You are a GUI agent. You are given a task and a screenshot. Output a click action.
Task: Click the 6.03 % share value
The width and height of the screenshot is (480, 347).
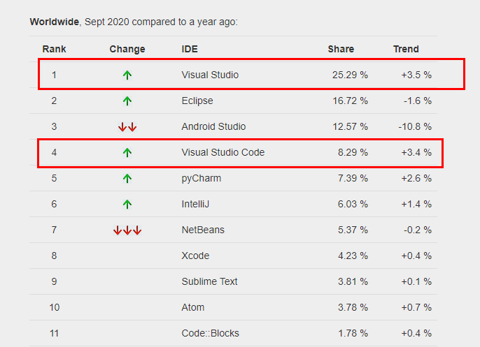tap(353, 204)
